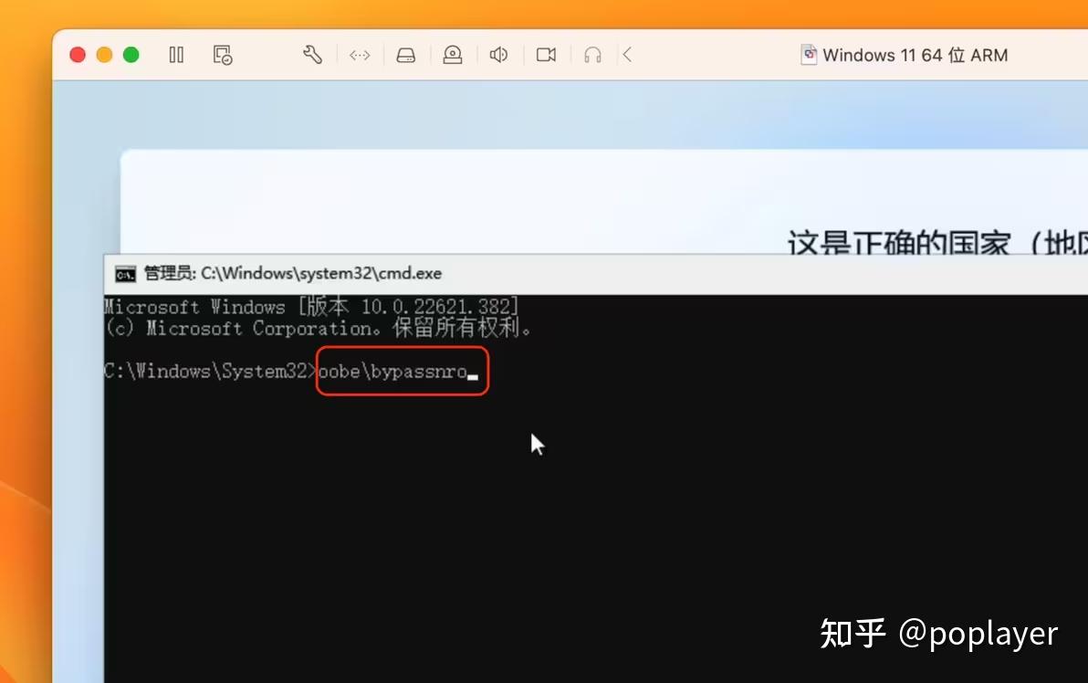Click the camera device icon
Viewport: 1088px width, 683px height.
(546, 55)
